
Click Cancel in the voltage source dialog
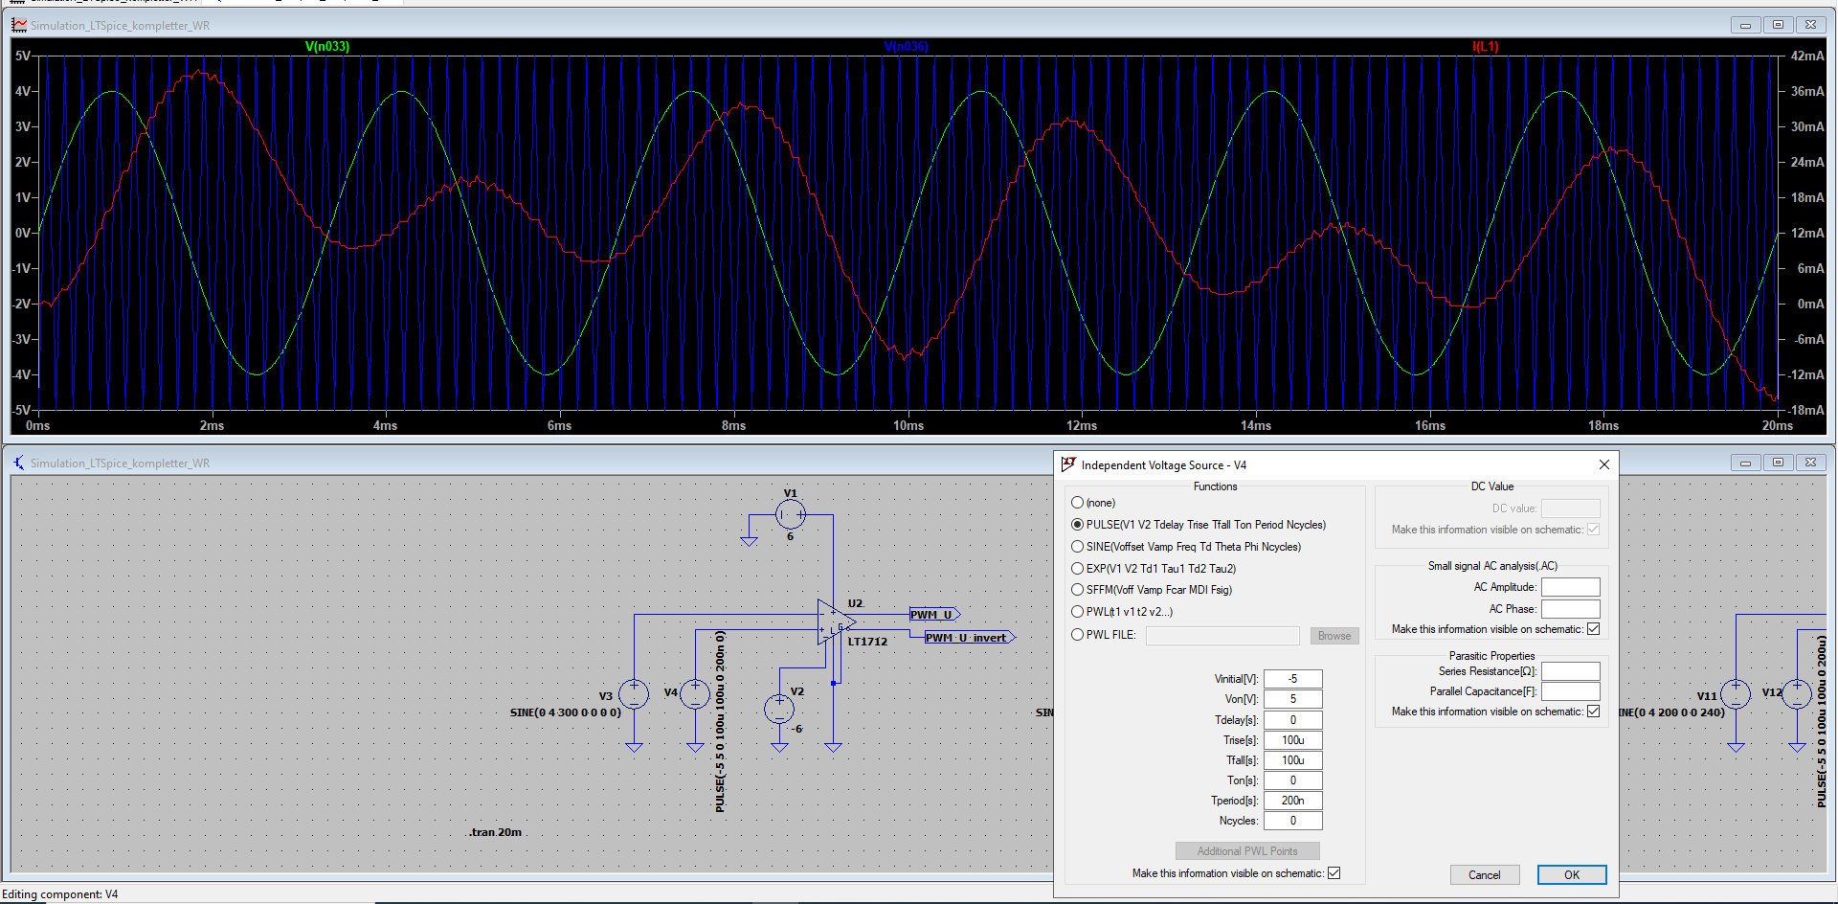[1485, 875]
